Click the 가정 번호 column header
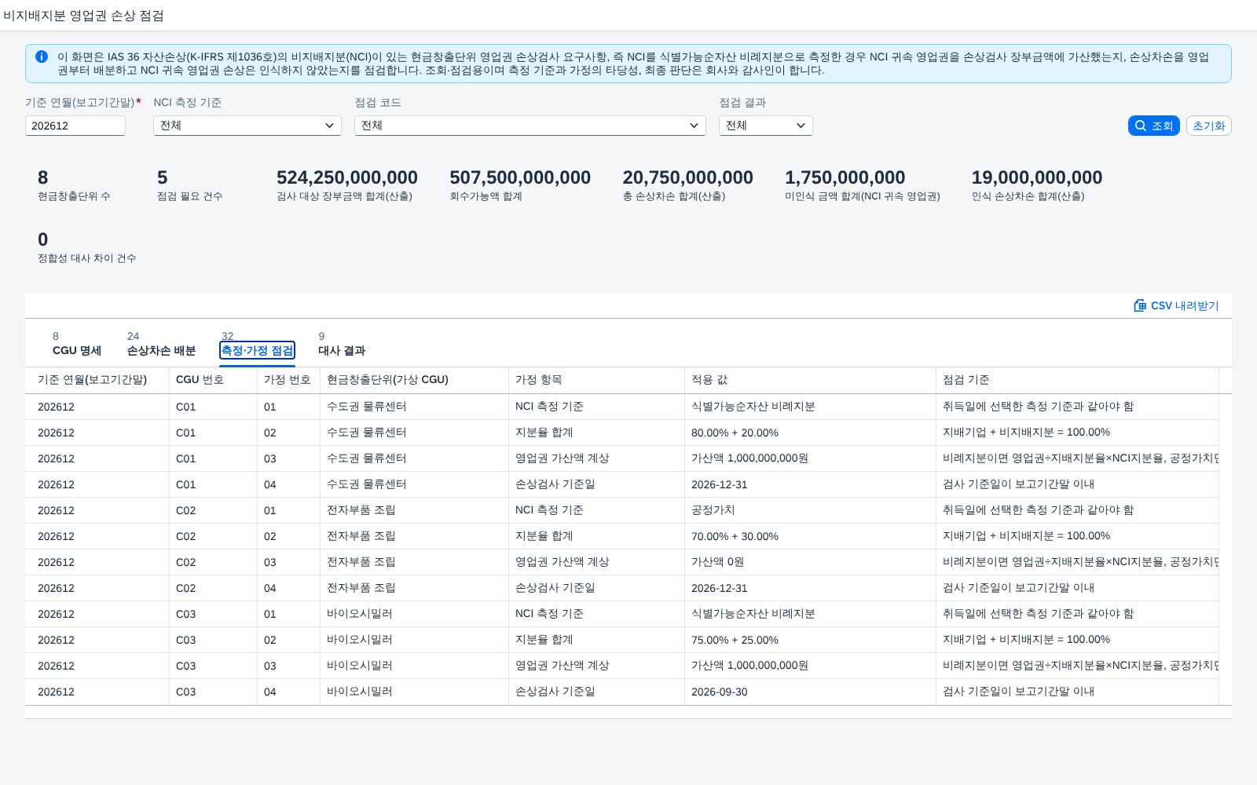This screenshot has width=1257, height=785. click(x=288, y=380)
